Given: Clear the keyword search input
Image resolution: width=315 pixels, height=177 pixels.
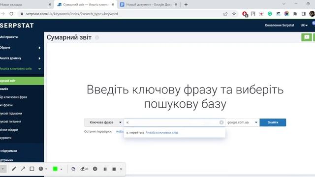Looking at the screenshot, I should pyautogui.click(x=221, y=122).
